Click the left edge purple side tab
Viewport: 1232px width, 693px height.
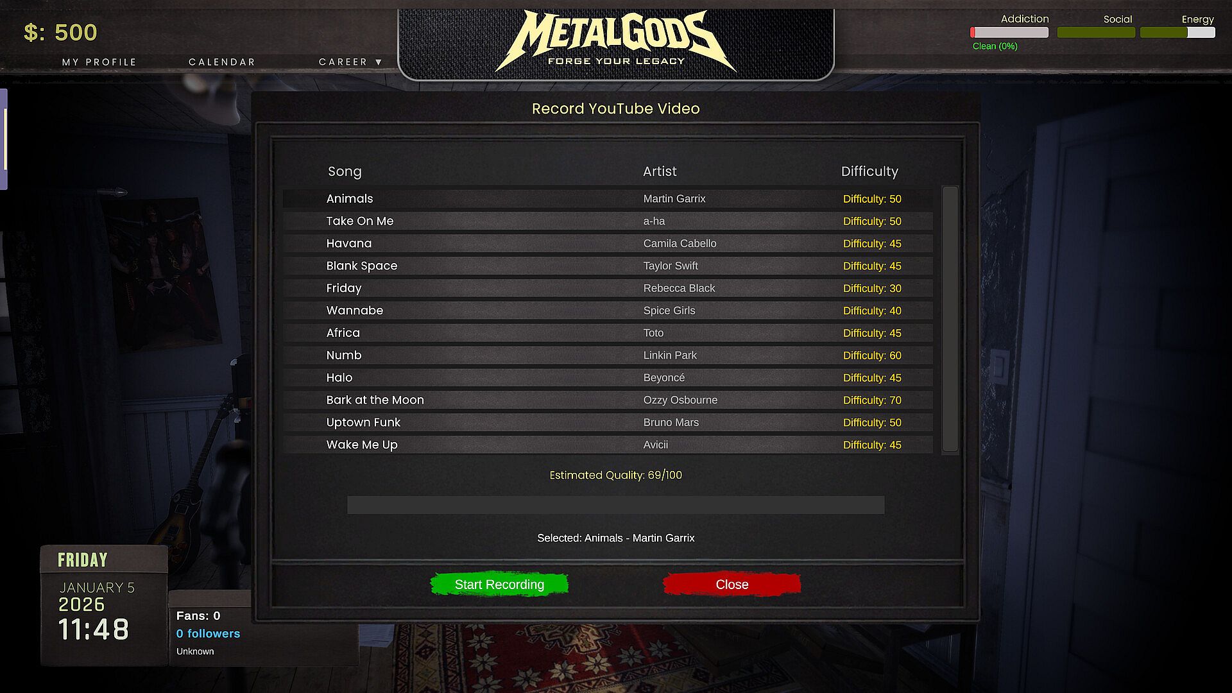[3, 139]
